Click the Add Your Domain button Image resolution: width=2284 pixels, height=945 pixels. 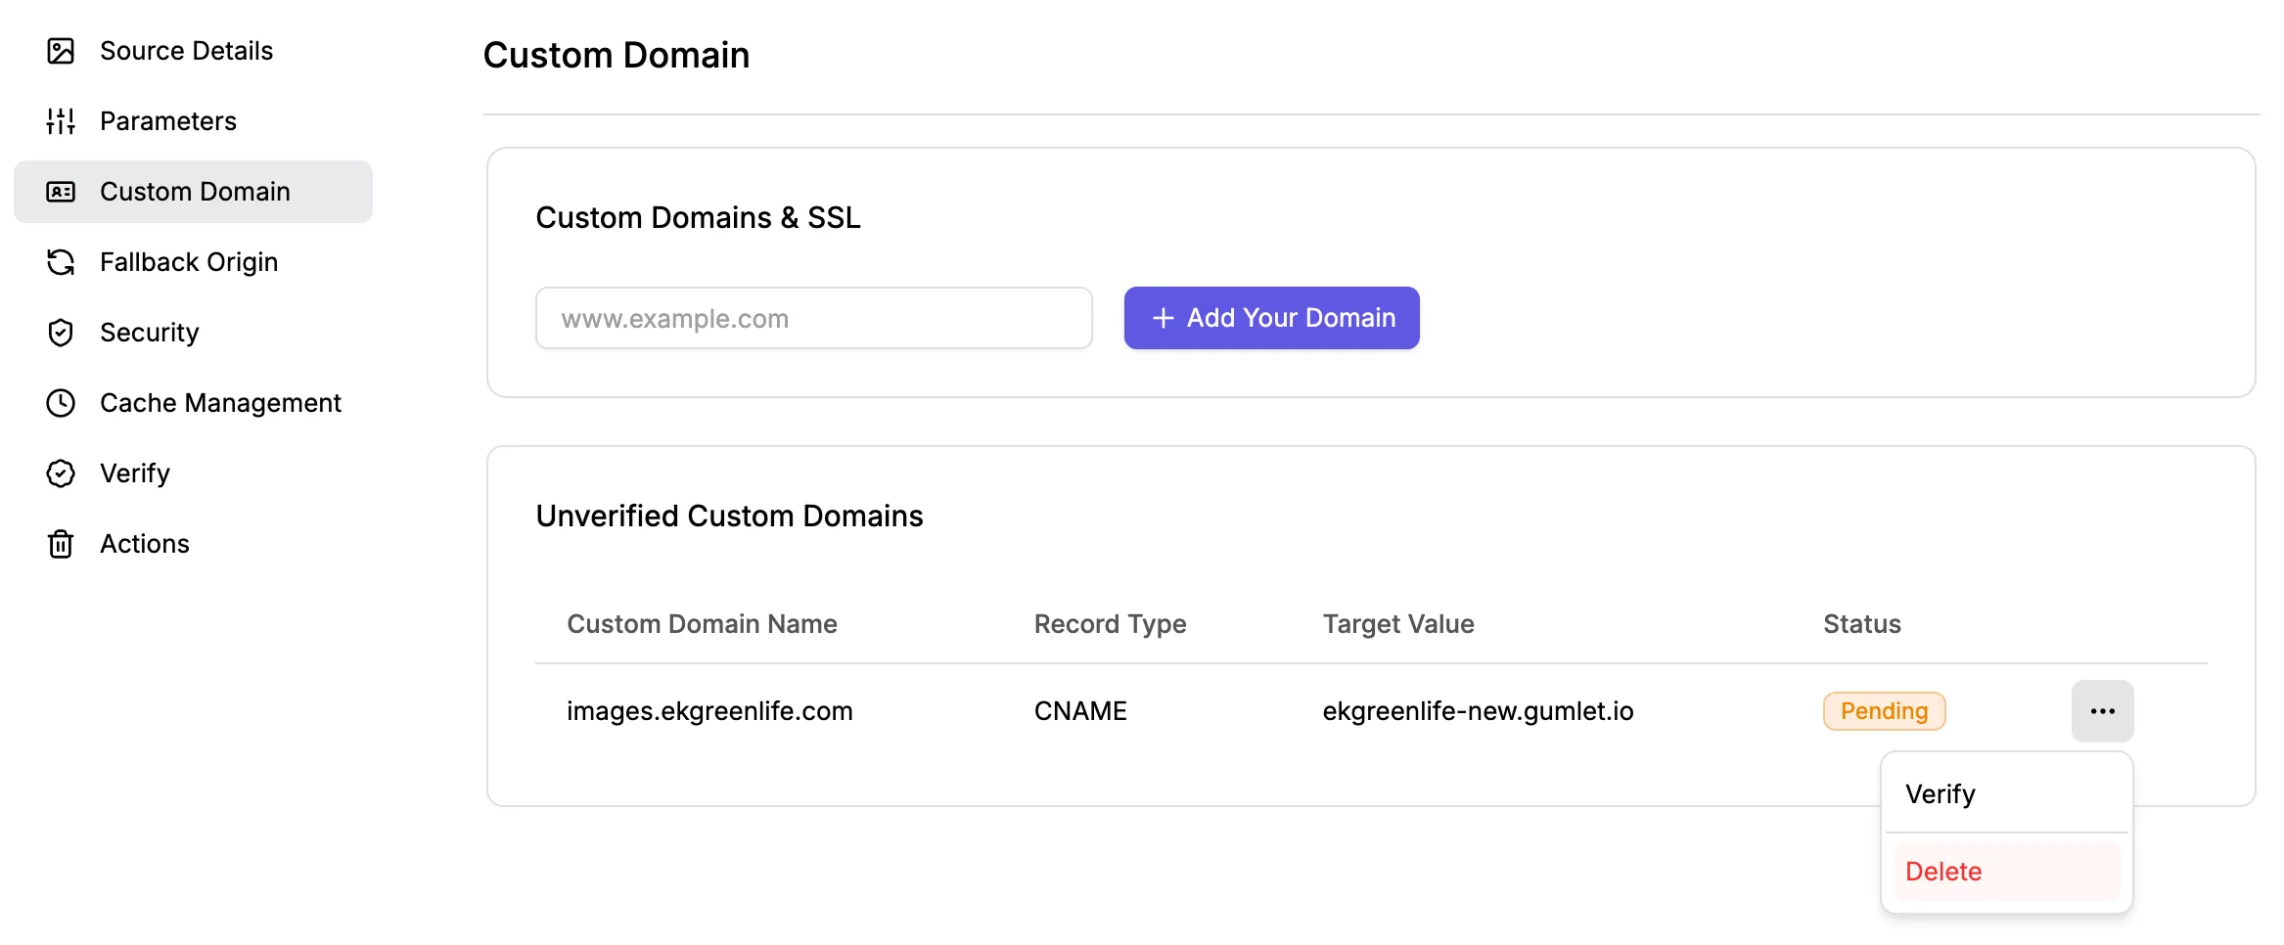click(x=1271, y=318)
